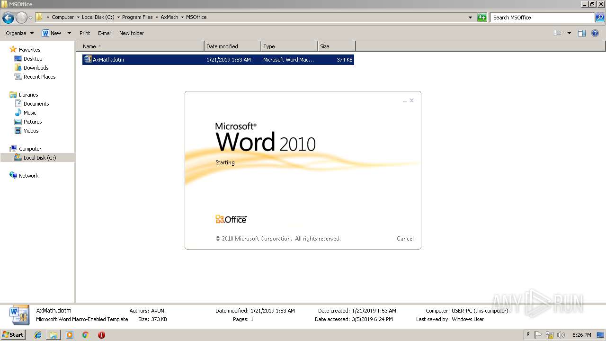Close the Word 2010 splash screen

(412, 100)
